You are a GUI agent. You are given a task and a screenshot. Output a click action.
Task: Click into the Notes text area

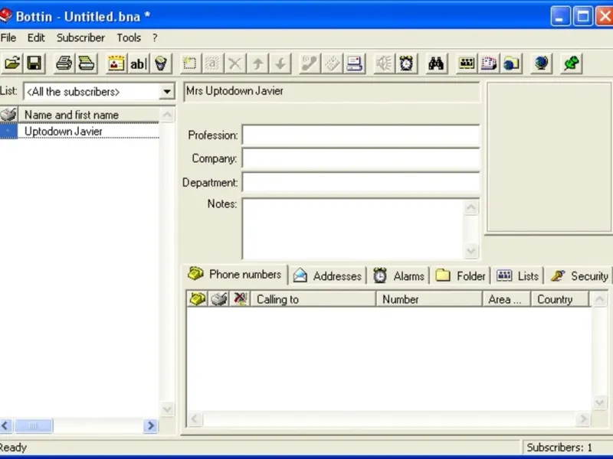(352, 229)
